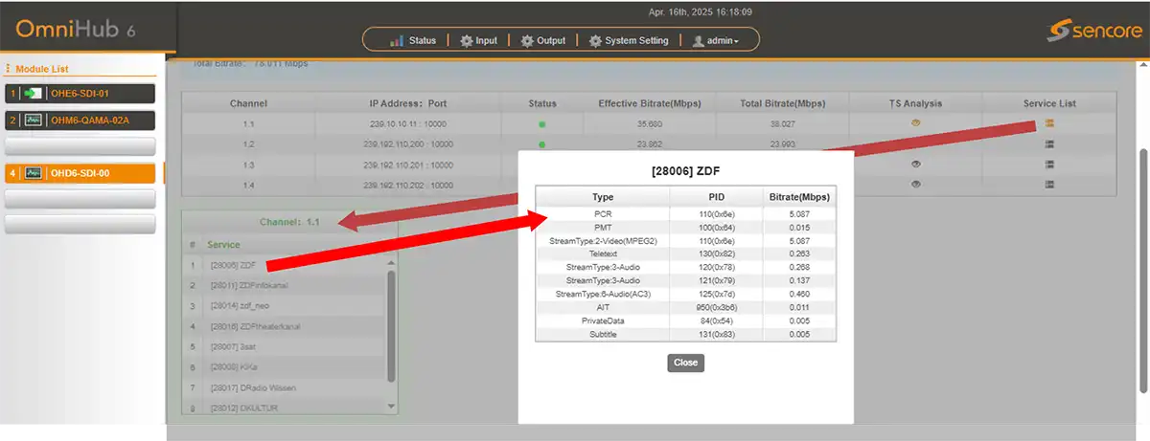Click the Status bar-chart icon
Image resolution: width=1150 pixels, height=441 pixels.
pyautogui.click(x=398, y=40)
